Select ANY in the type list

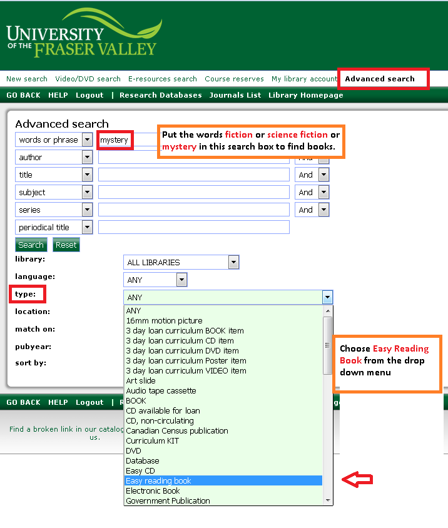tap(223, 310)
